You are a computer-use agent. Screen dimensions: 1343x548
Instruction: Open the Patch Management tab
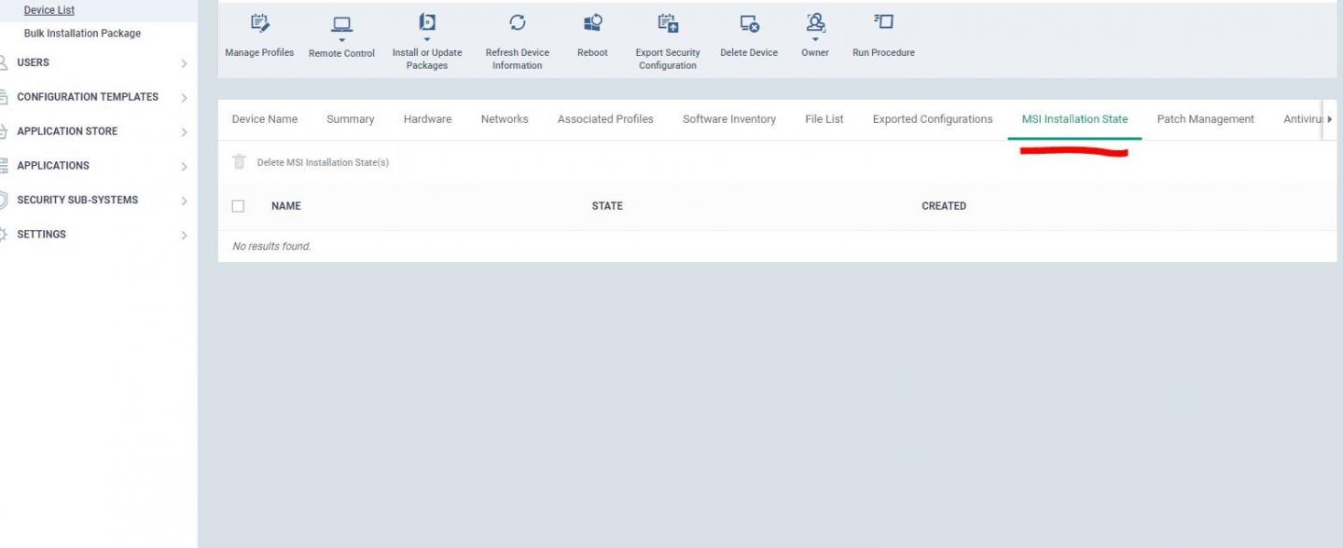coord(1206,119)
